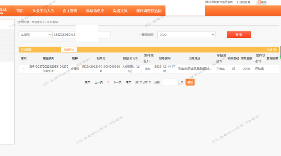Sort by 案件地区 column
Image resolution: width=281 pixels, height=156 pixels.
pos(148,58)
